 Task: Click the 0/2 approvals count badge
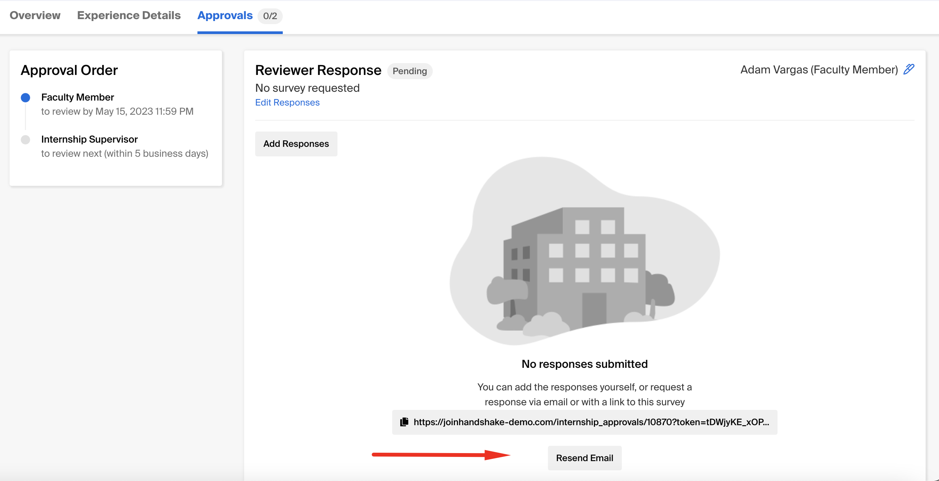pyautogui.click(x=270, y=16)
